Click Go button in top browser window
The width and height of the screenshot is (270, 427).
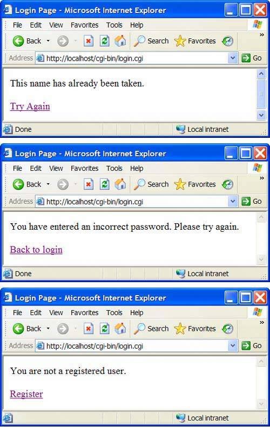click(252, 58)
